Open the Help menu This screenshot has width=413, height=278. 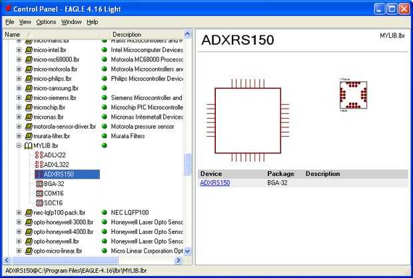tap(93, 22)
